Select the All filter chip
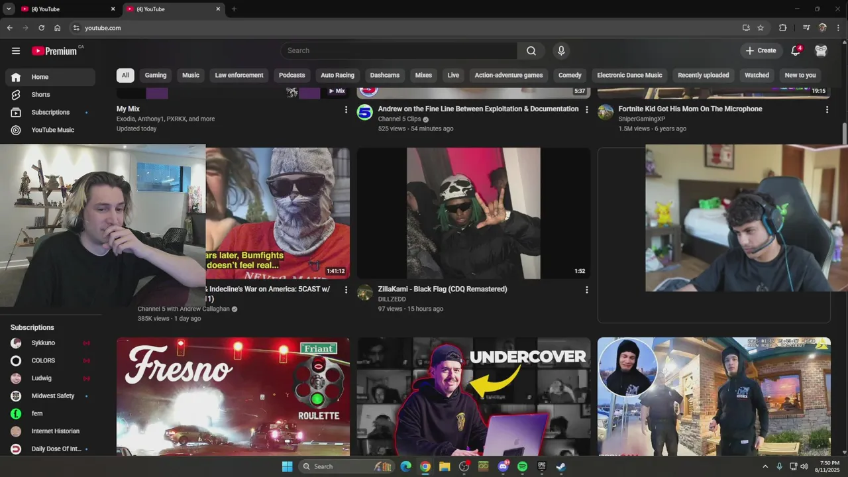 [125, 76]
